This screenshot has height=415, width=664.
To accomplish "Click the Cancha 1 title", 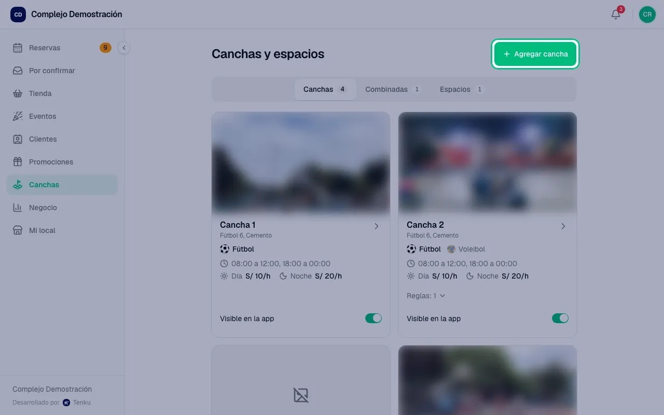I will 238,225.
